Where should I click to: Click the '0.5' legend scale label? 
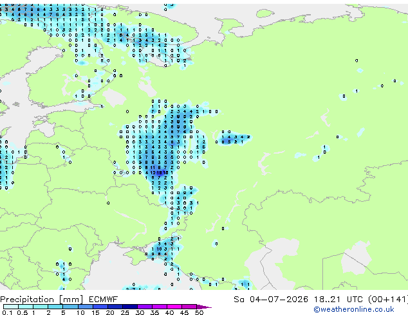click(23, 312)
